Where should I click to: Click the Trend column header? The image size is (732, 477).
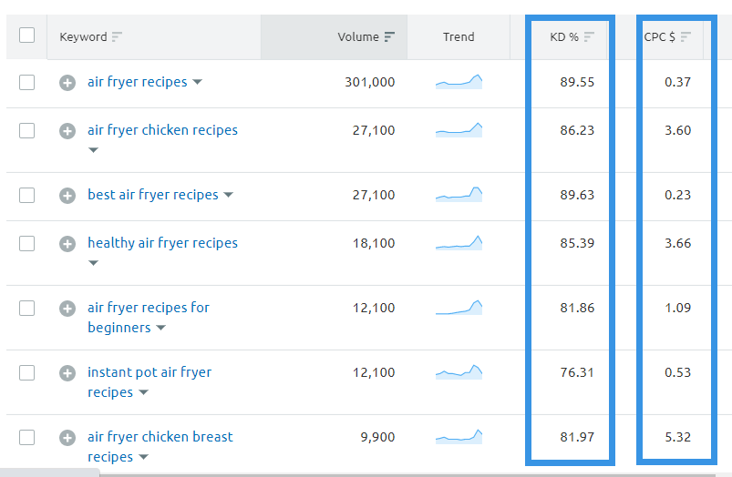(459, 37)
